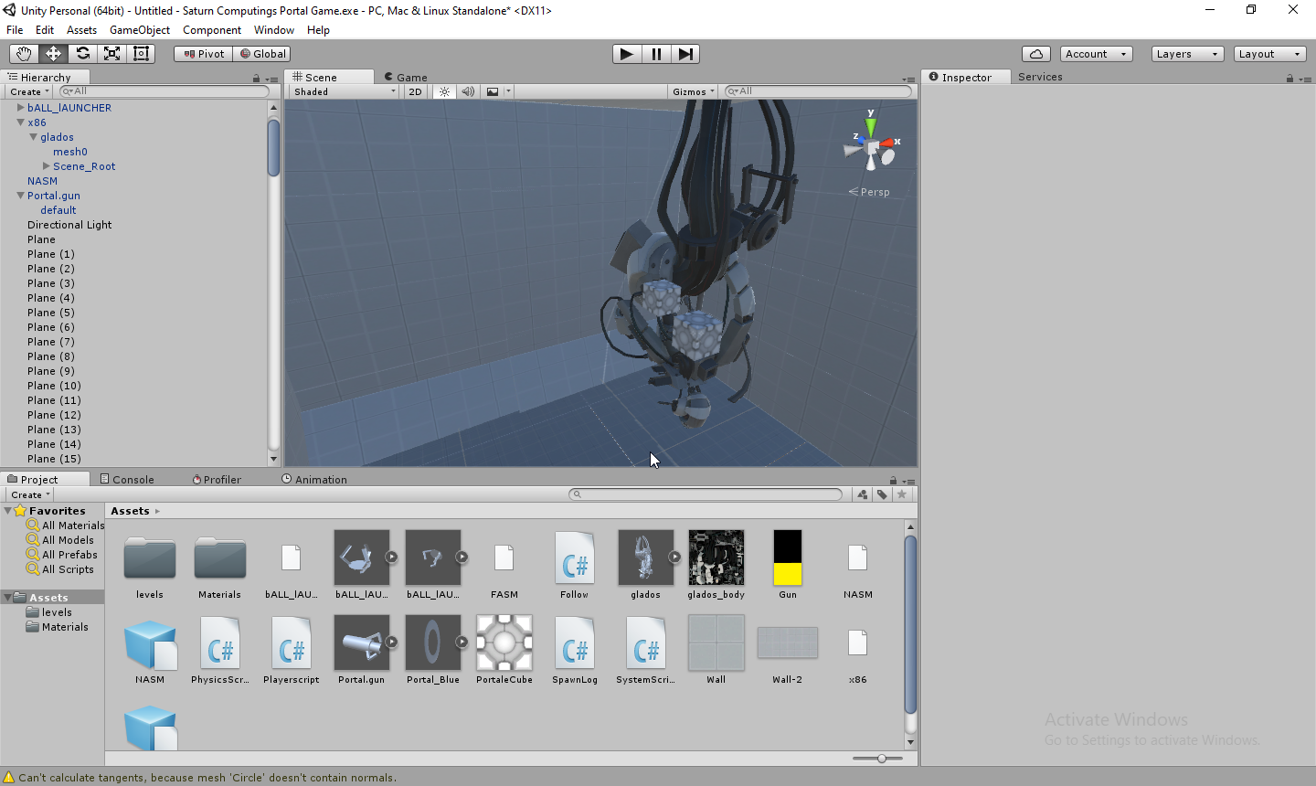Select the PortaleCube asset
This screenshot has width=1316, height=786.
coord(504,650)
